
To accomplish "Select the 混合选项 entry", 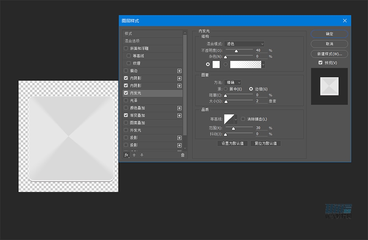I will 153,41.
